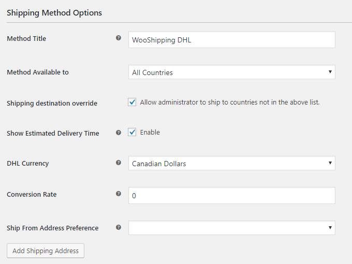Click the 'DHL Currency' field label
Viewport: 352px width, 264px height.
click(x=28, y=164)
